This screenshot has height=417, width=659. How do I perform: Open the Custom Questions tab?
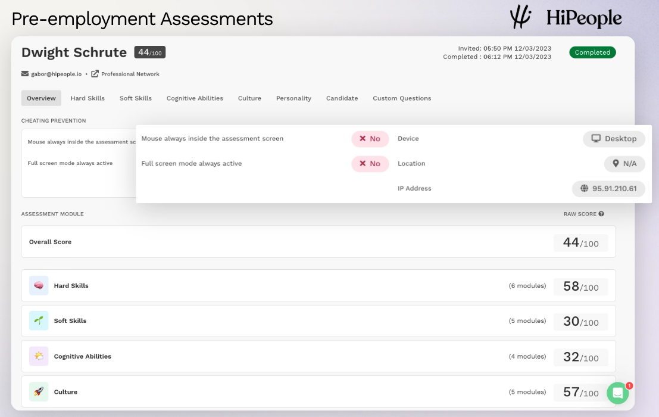402,98
